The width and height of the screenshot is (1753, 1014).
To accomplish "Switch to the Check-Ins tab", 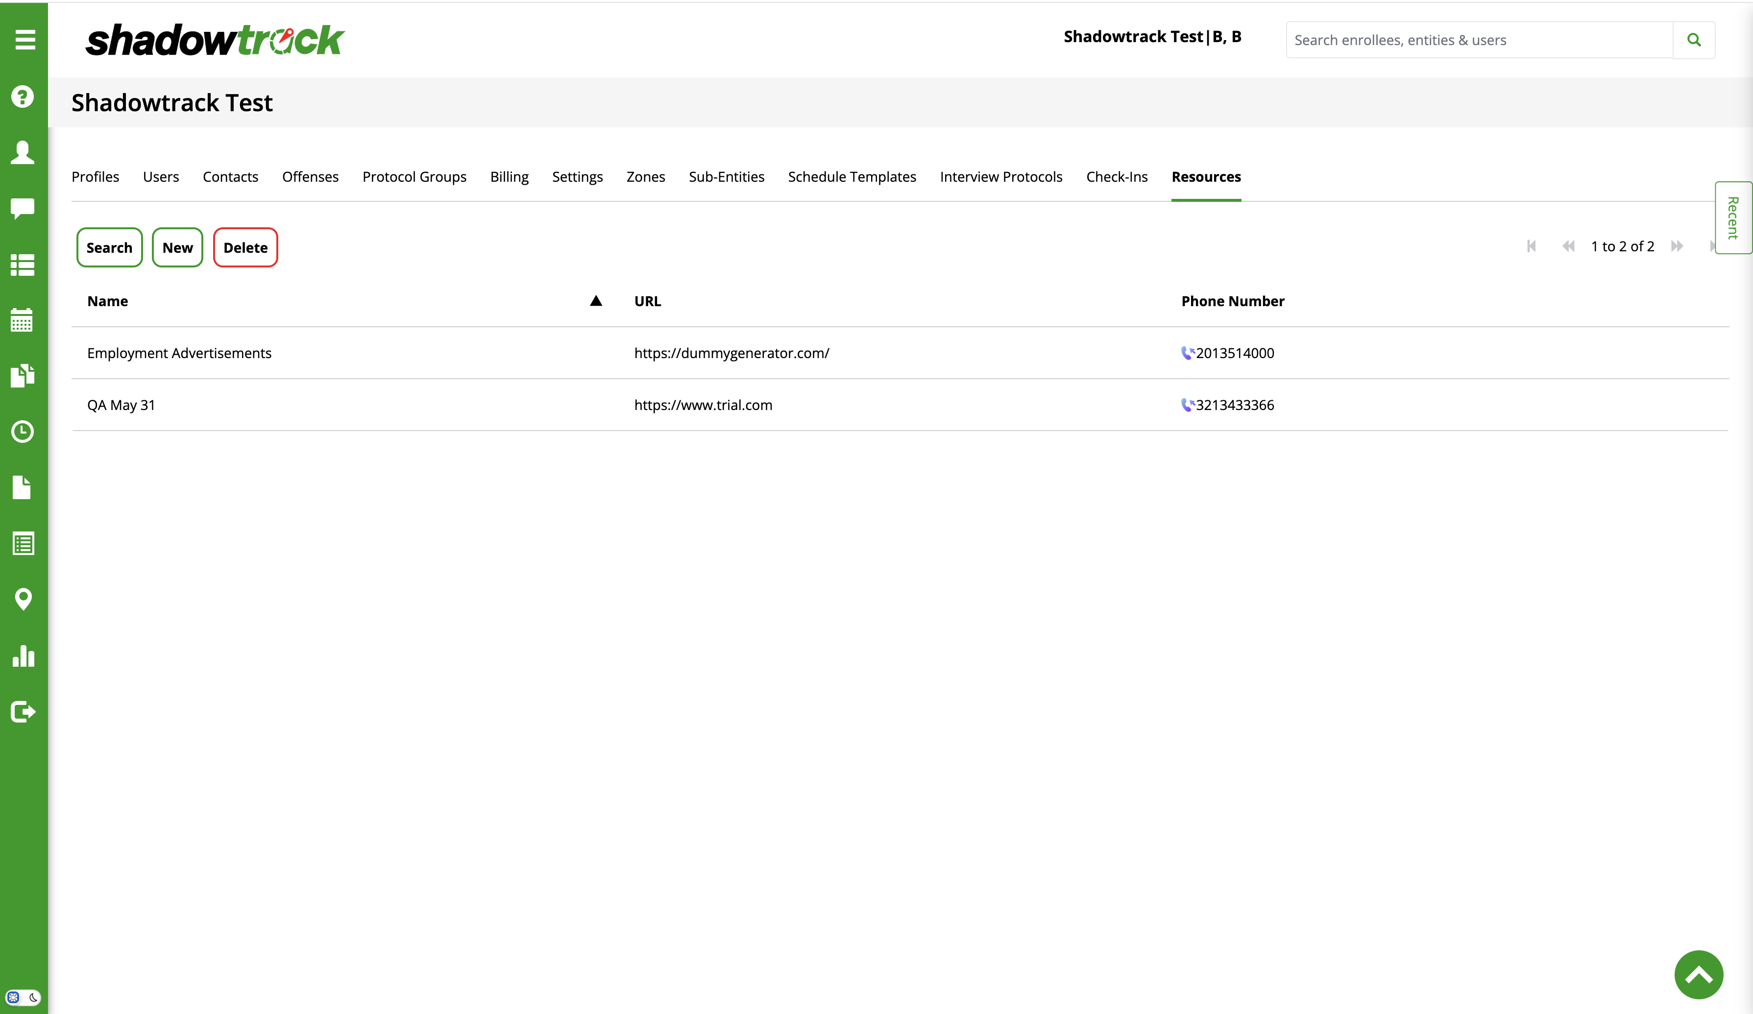I will coord(1117,177).
